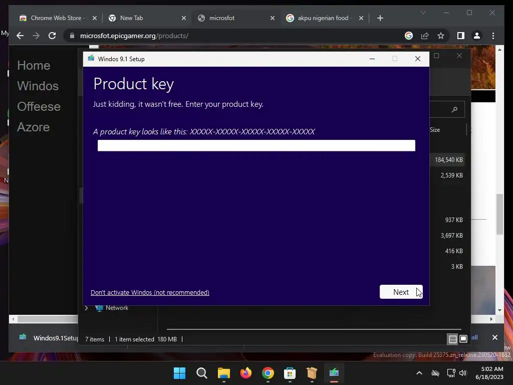Click the Google icon in address bar
The width and height of the screenshot is (513, 385).
pos(409,36)
